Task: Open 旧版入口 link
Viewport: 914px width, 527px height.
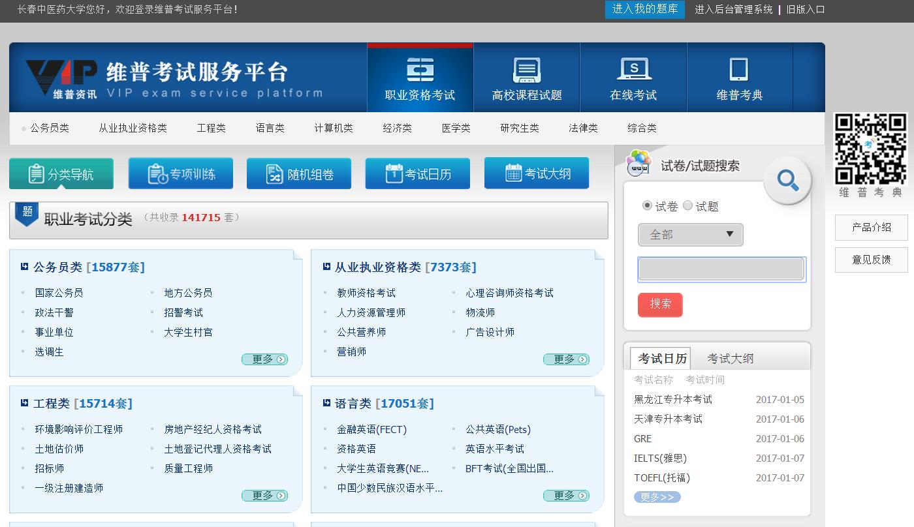Action: pos(806,9)
